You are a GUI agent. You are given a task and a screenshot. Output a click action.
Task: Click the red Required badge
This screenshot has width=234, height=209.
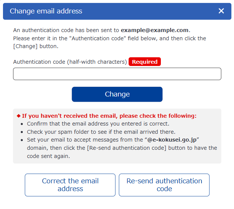[x=144, y=62]
